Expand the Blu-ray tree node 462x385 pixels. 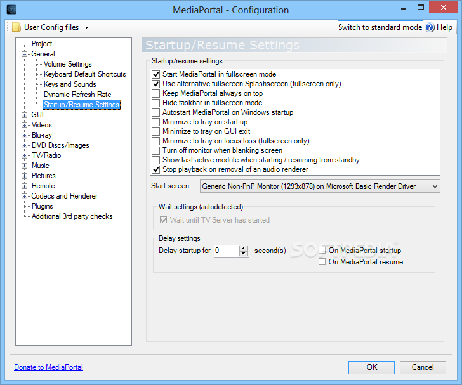[x=25, y=136]
